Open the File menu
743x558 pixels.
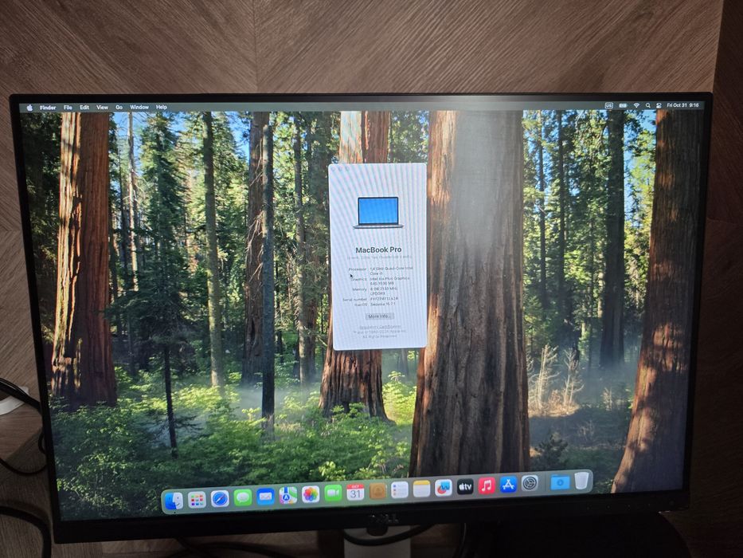(68, 108)
